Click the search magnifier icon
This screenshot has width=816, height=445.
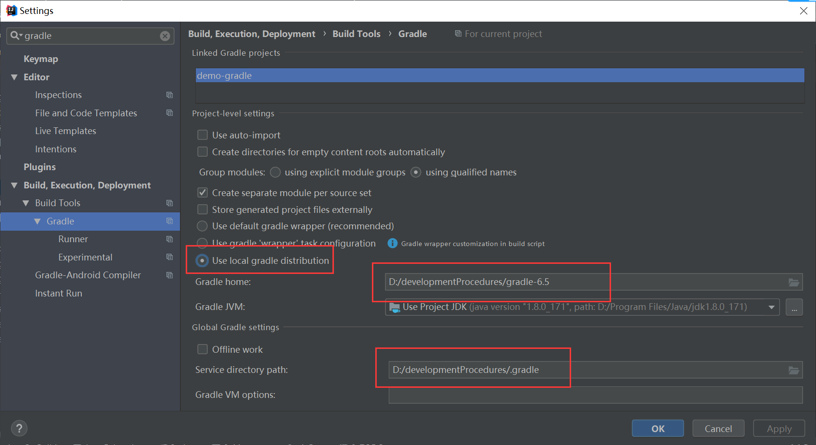click(x=14, y=36)
